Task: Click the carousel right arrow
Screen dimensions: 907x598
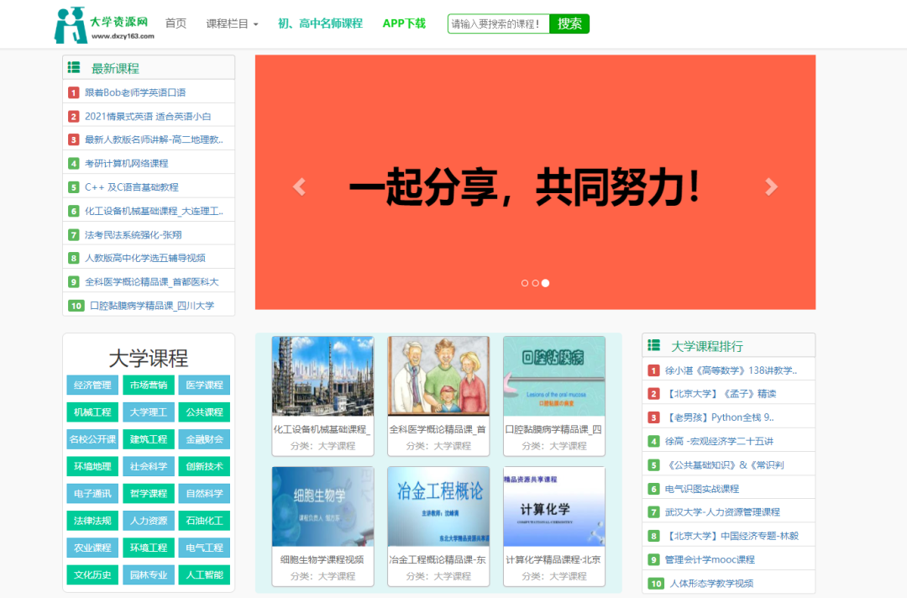Action: point(772,186)
